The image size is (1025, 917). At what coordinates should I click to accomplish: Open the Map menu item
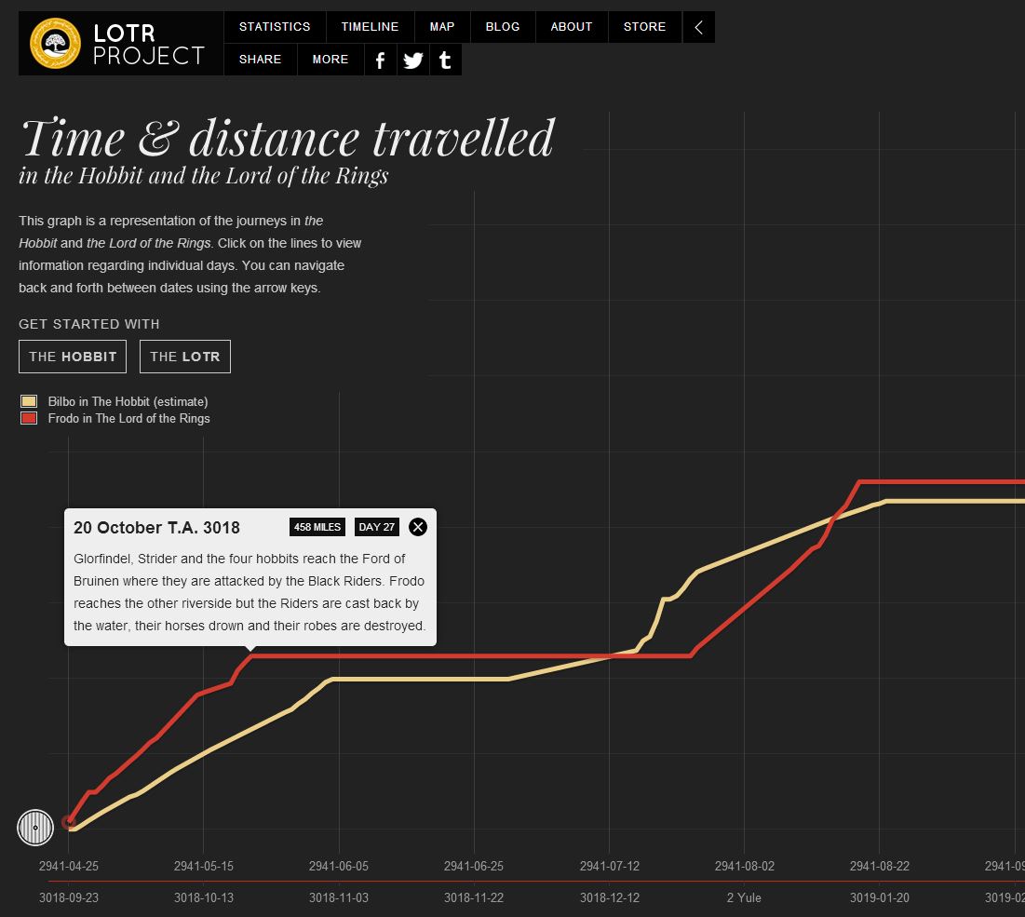442,27
